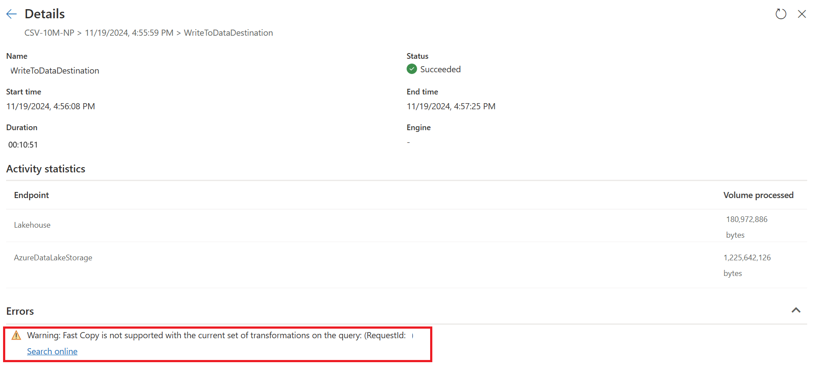Select the AzureDataLakeStorage endpoint row
This screenshot has width=818, height=370.
click(407, 265)
